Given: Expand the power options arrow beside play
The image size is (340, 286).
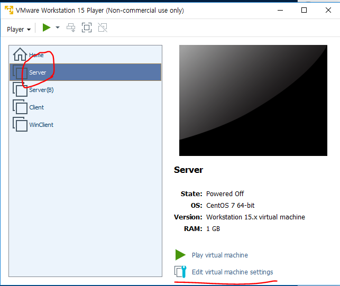Looking at the screenshot, I should pos(58,27).
